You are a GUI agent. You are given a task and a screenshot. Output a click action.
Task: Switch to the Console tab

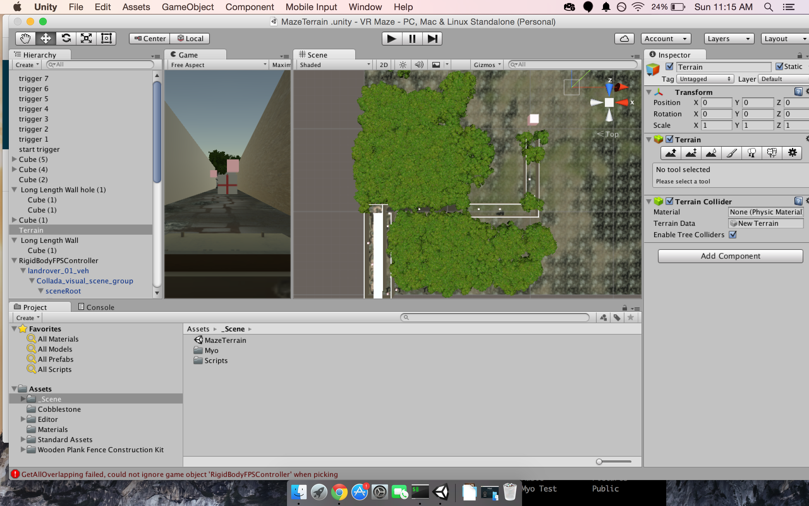pos(96,307)
